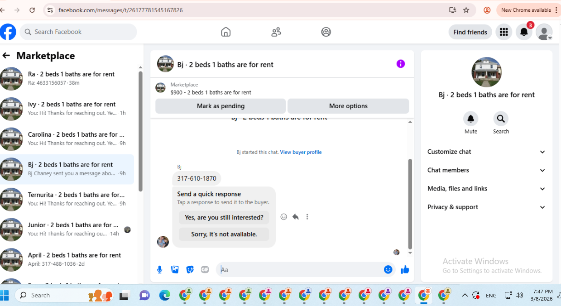Image resolution: width=561 pixels, height=306 pixels.
Task: Open the Groups icon in the top bar
Action: 326,32
